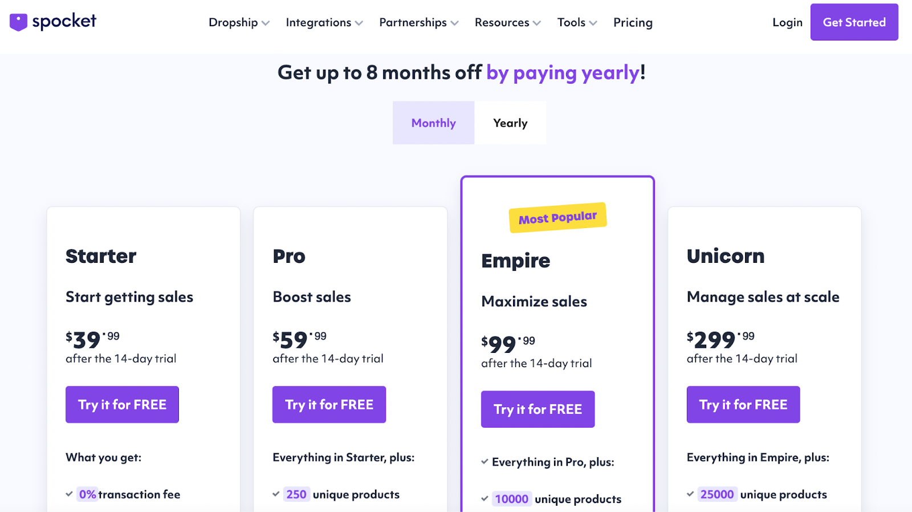Select the Unicorn plan card title
This screenshot has height=512, width=912.
[x=725, y=256]
